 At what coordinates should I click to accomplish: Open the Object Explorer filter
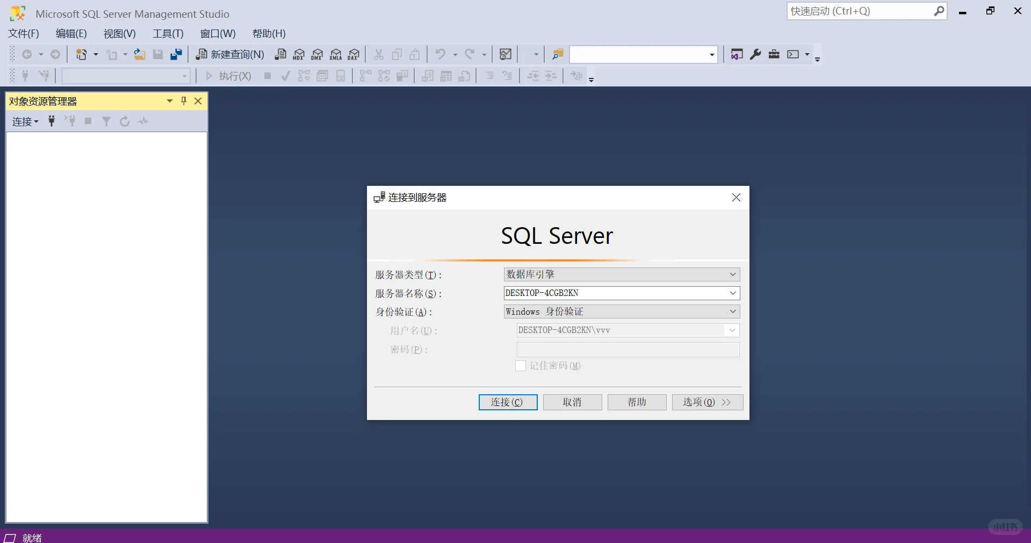106,121
